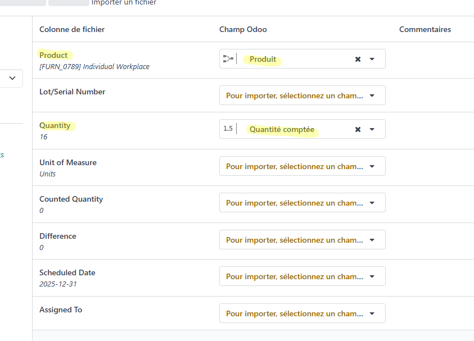
Task: Click the Produit field text
Action: click(x=263, y=59)
